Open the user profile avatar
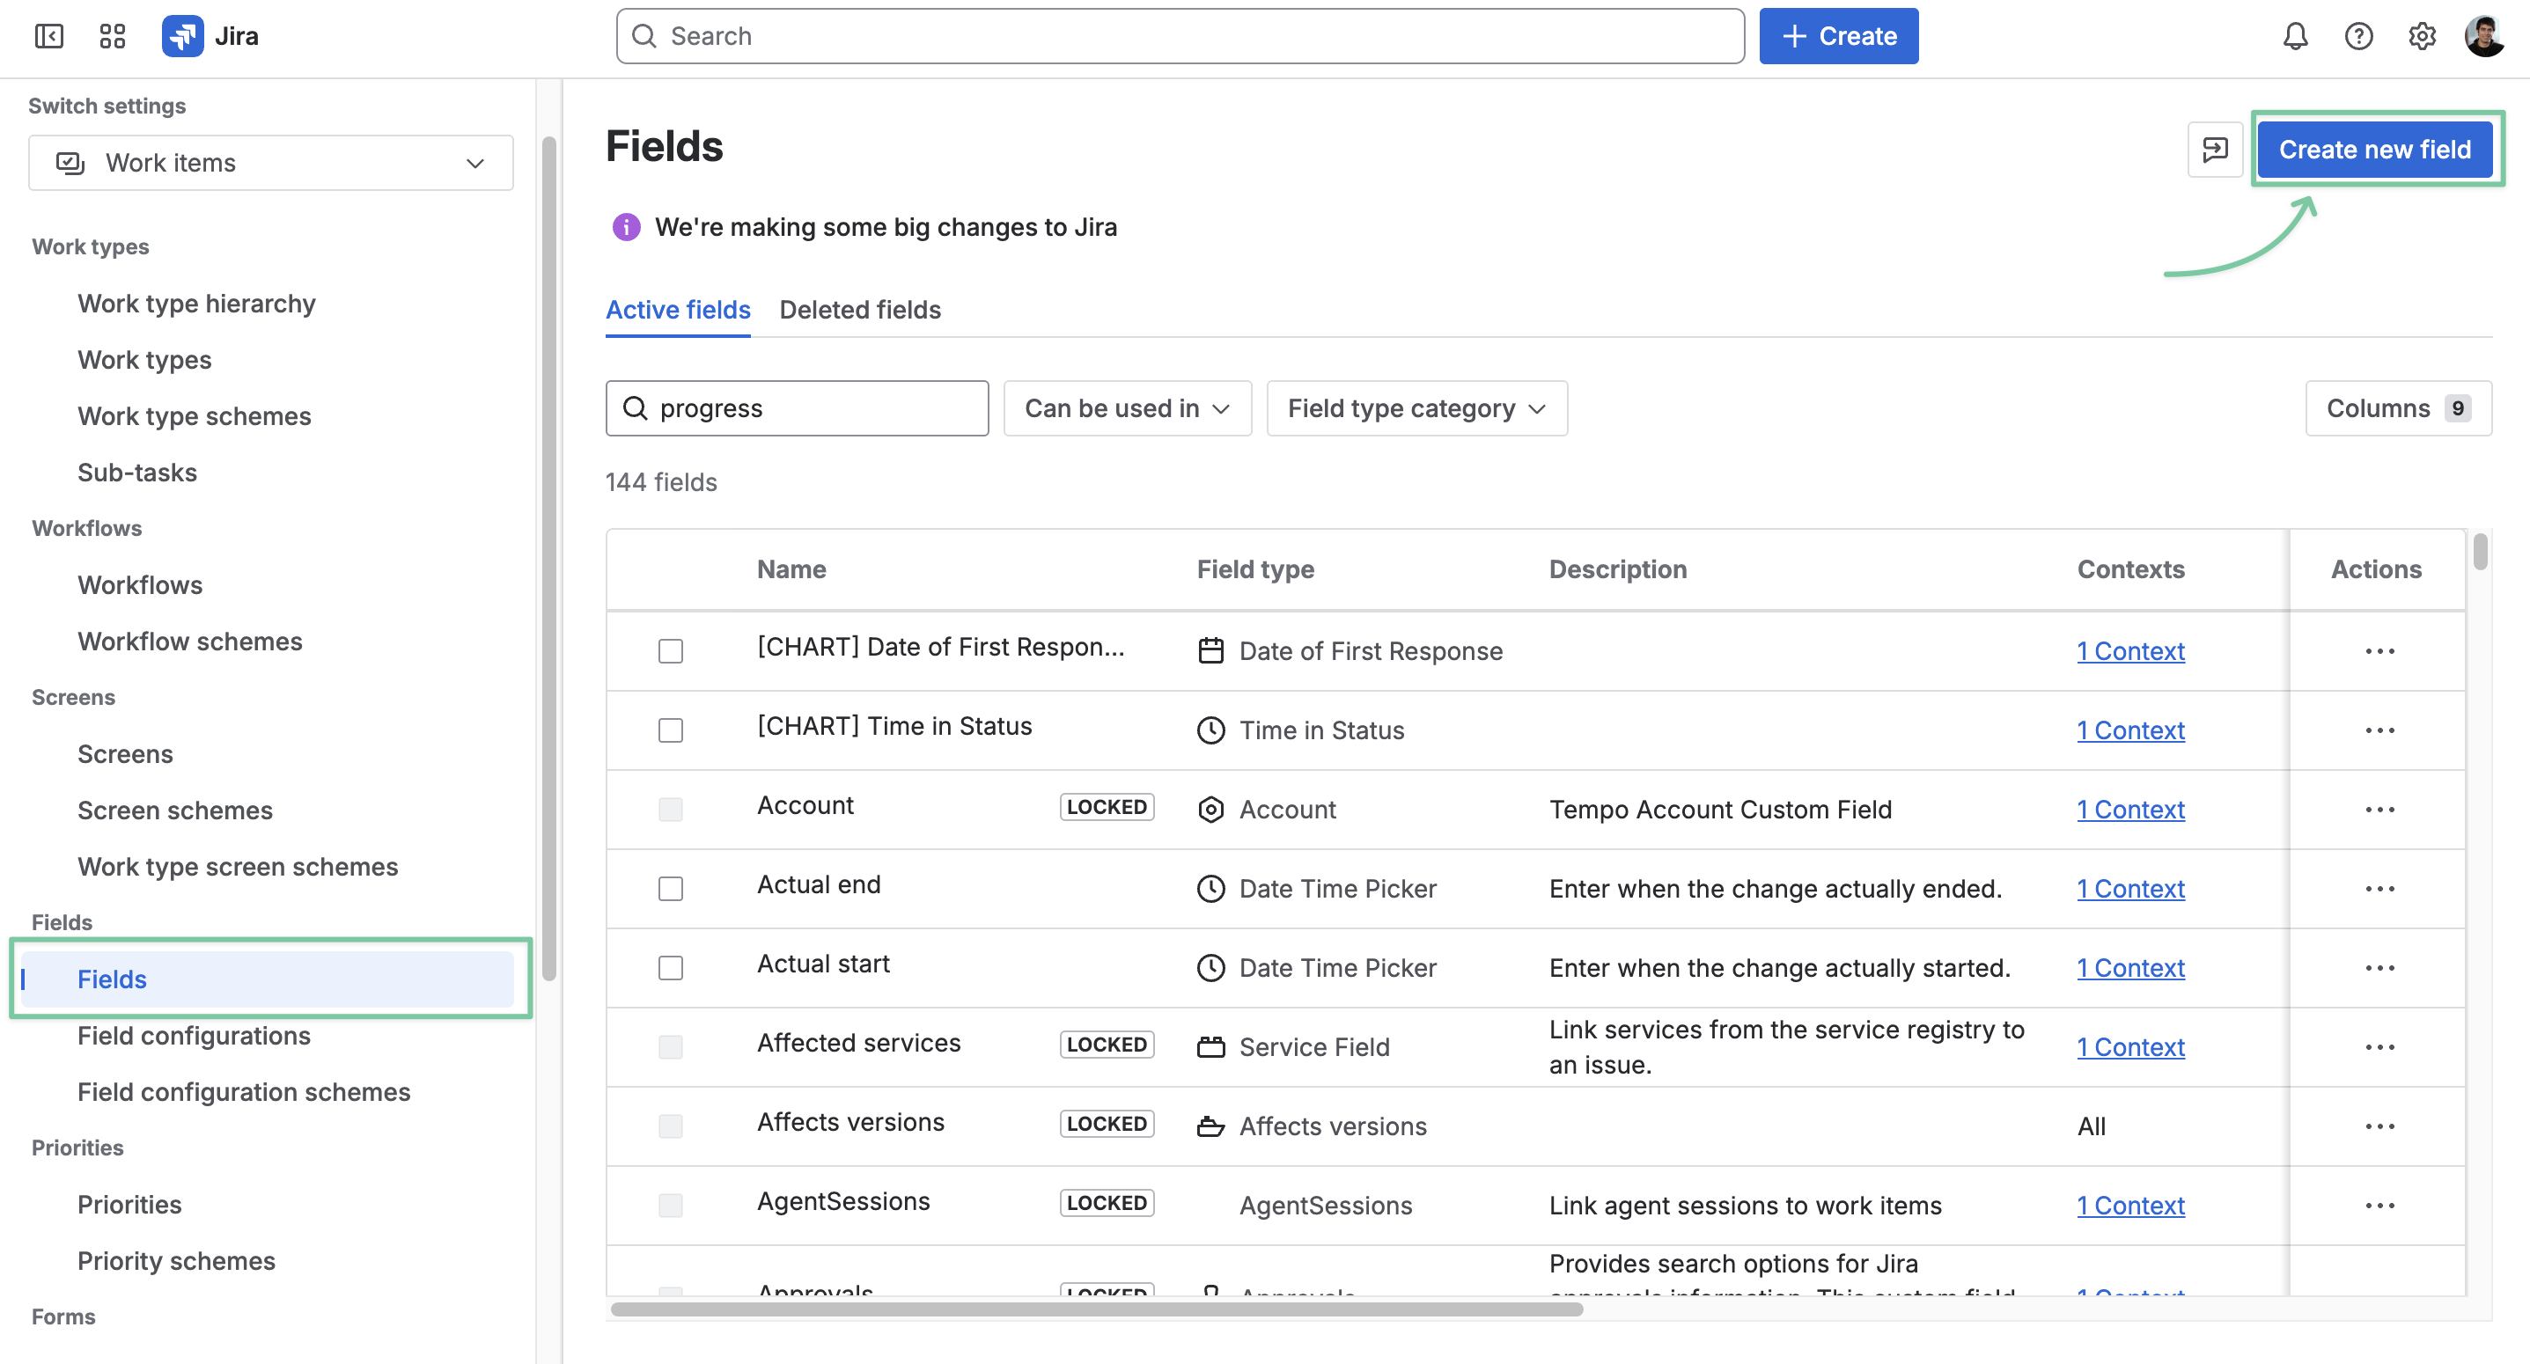The image size is (2530, 1364). pyautogui.click(x=2485, y=36)
